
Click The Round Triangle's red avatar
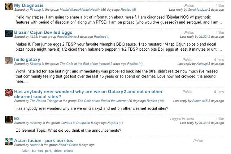click(9, 93)
